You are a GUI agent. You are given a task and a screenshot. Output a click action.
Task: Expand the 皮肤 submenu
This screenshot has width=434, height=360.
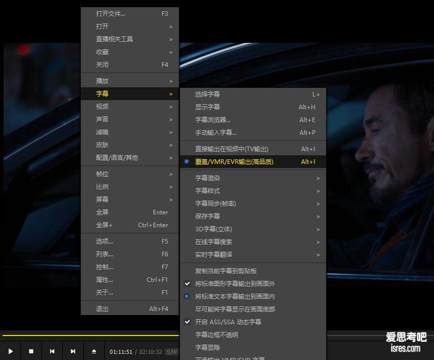129,145
